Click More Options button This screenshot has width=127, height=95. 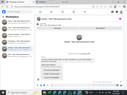pyautogui.click(x=100, y=28)
